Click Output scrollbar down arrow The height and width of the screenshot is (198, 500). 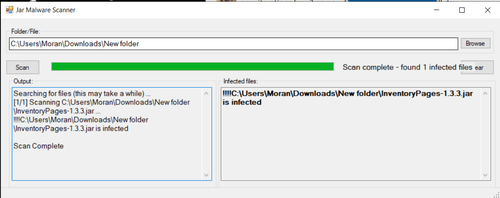206,175
